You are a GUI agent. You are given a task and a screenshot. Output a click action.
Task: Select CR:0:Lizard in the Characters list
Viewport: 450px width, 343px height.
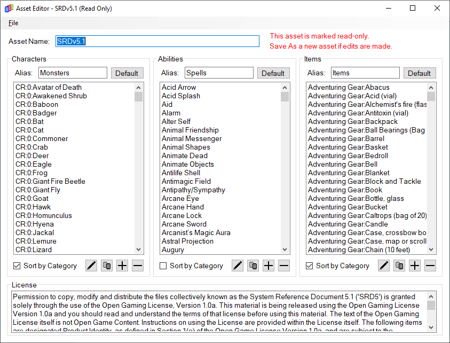[74, 250]
